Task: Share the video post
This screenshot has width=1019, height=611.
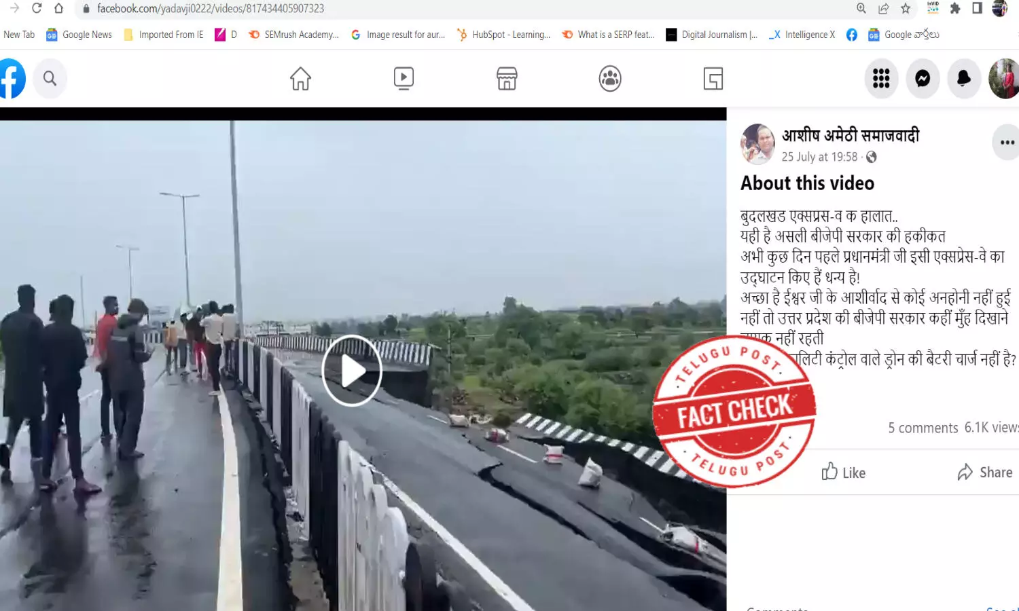Action: pos(985,473)
